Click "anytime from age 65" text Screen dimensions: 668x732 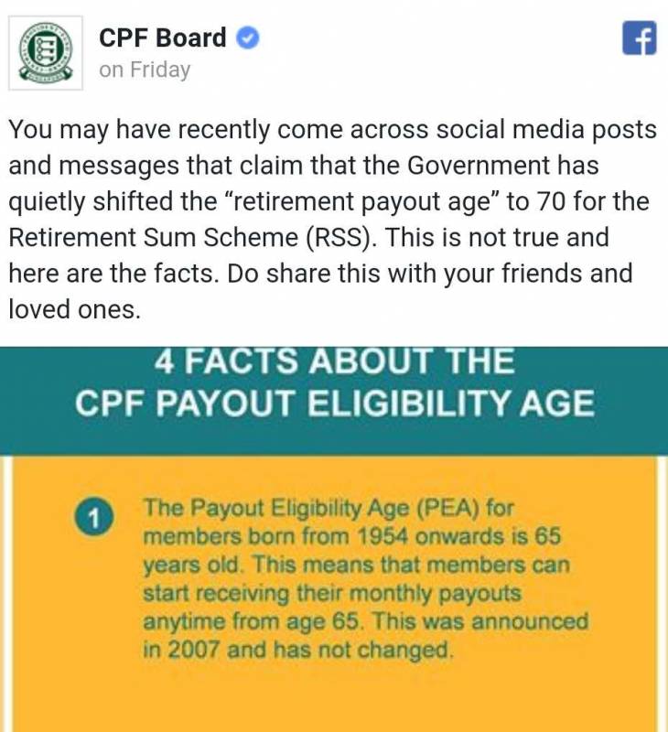[239, 622]
